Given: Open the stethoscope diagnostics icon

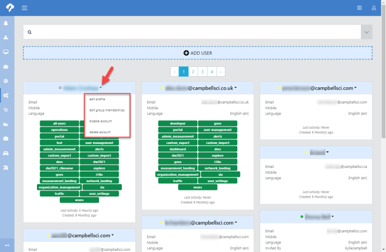Looking at the screenshot, I should pyautogui.click(x=6, y=110).
